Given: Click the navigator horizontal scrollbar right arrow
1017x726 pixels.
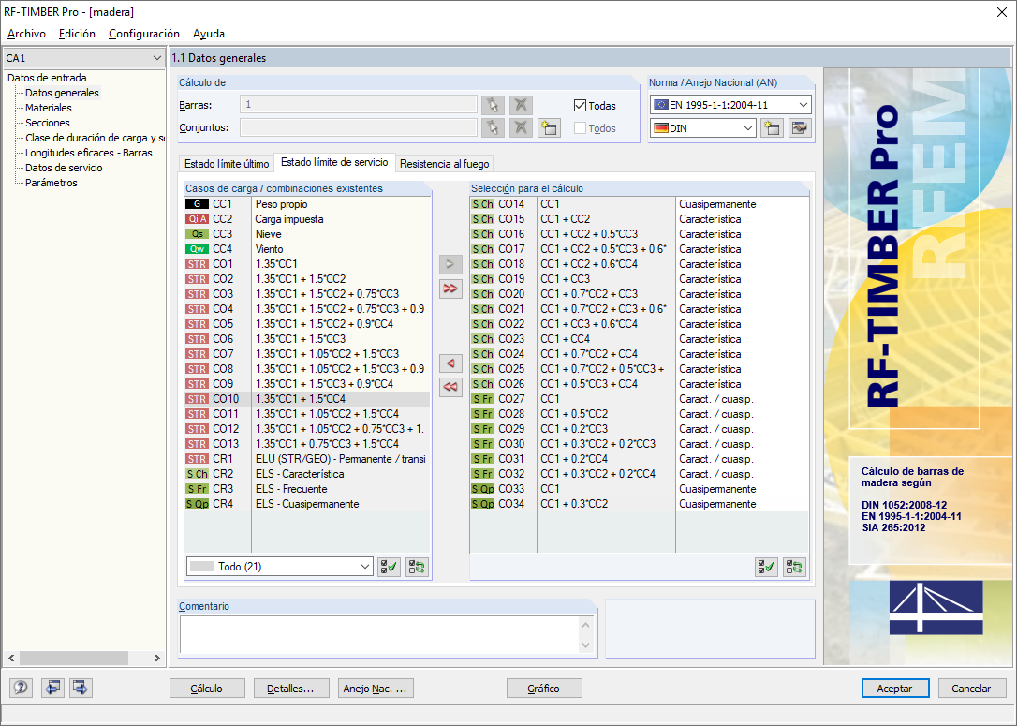Looking at the screenshot, I should (x=156, y=658).
